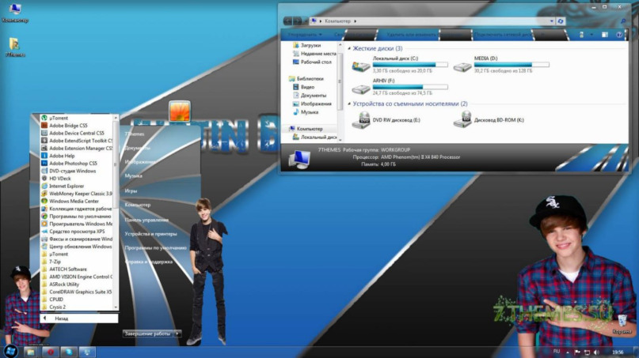Open Изображения in start menu right pane

(140, 162)
